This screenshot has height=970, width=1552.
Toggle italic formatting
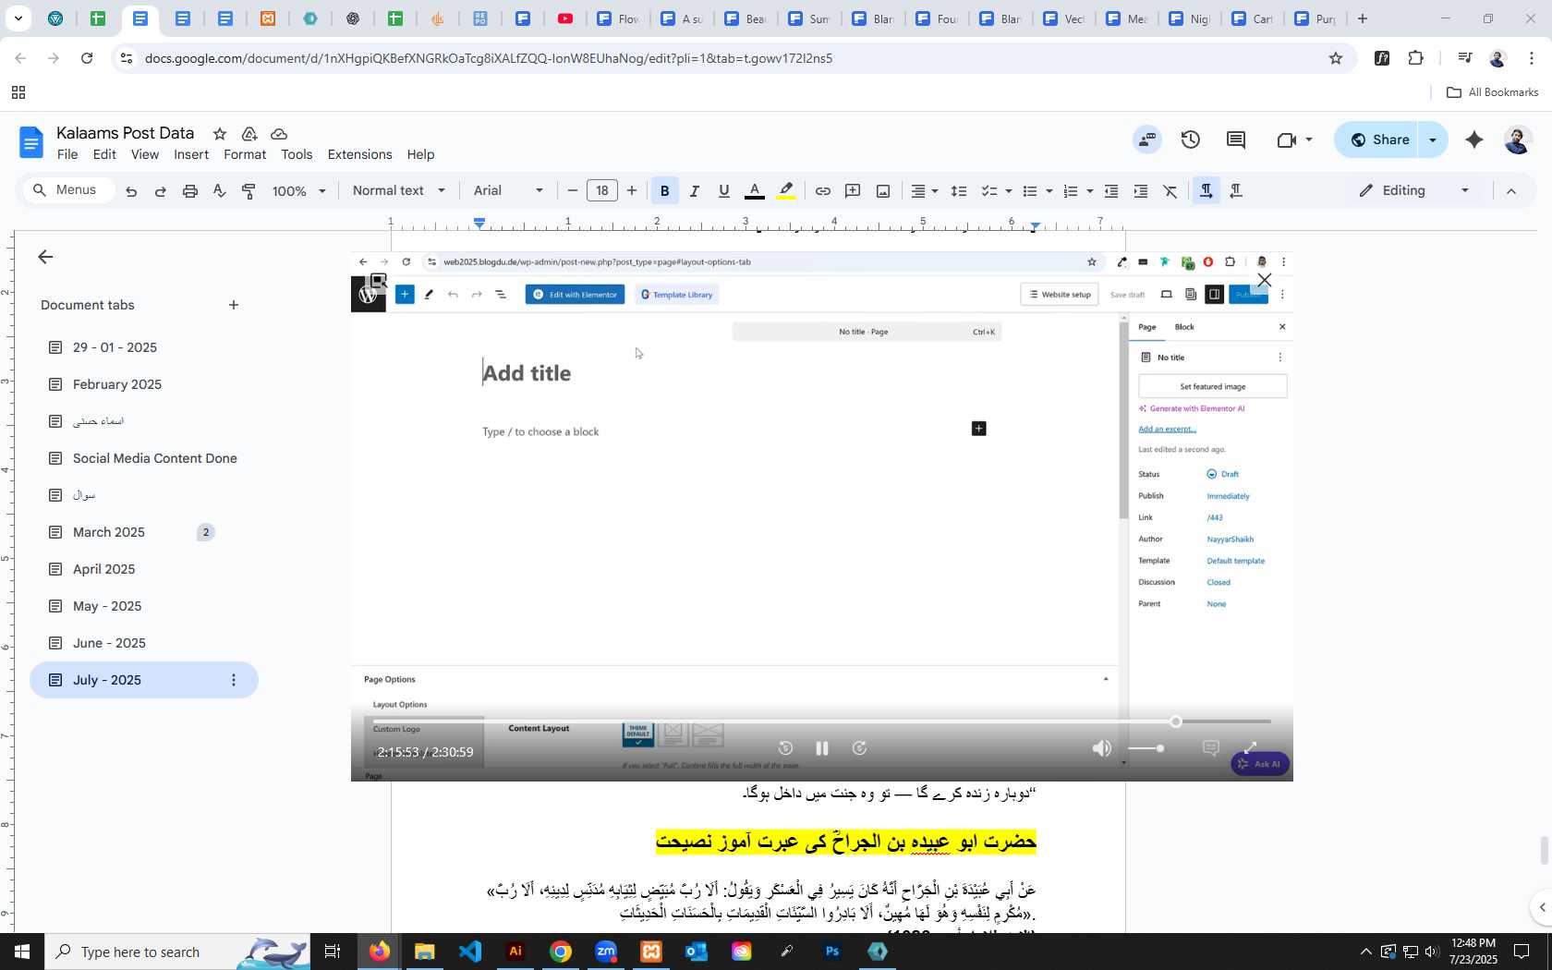[x=695, y=191]
